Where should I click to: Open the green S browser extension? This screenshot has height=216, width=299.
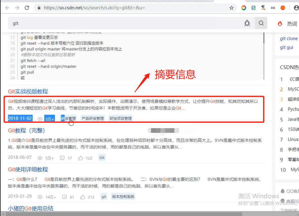[x=253, y=8]
